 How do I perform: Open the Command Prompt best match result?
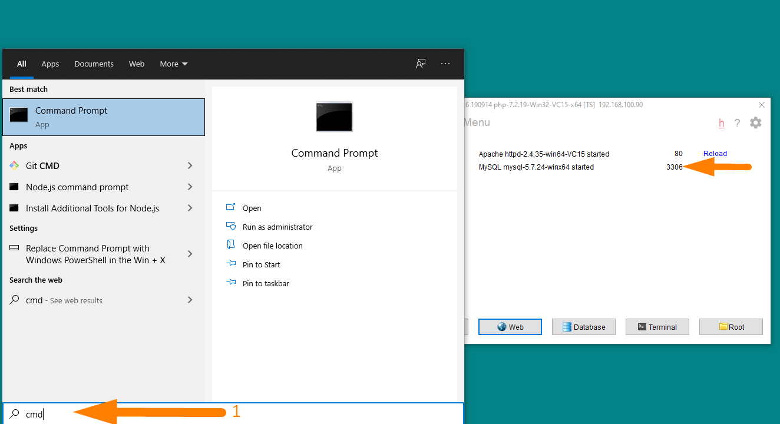(104, 117)
